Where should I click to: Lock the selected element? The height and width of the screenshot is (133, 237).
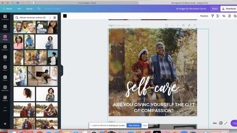230,16
